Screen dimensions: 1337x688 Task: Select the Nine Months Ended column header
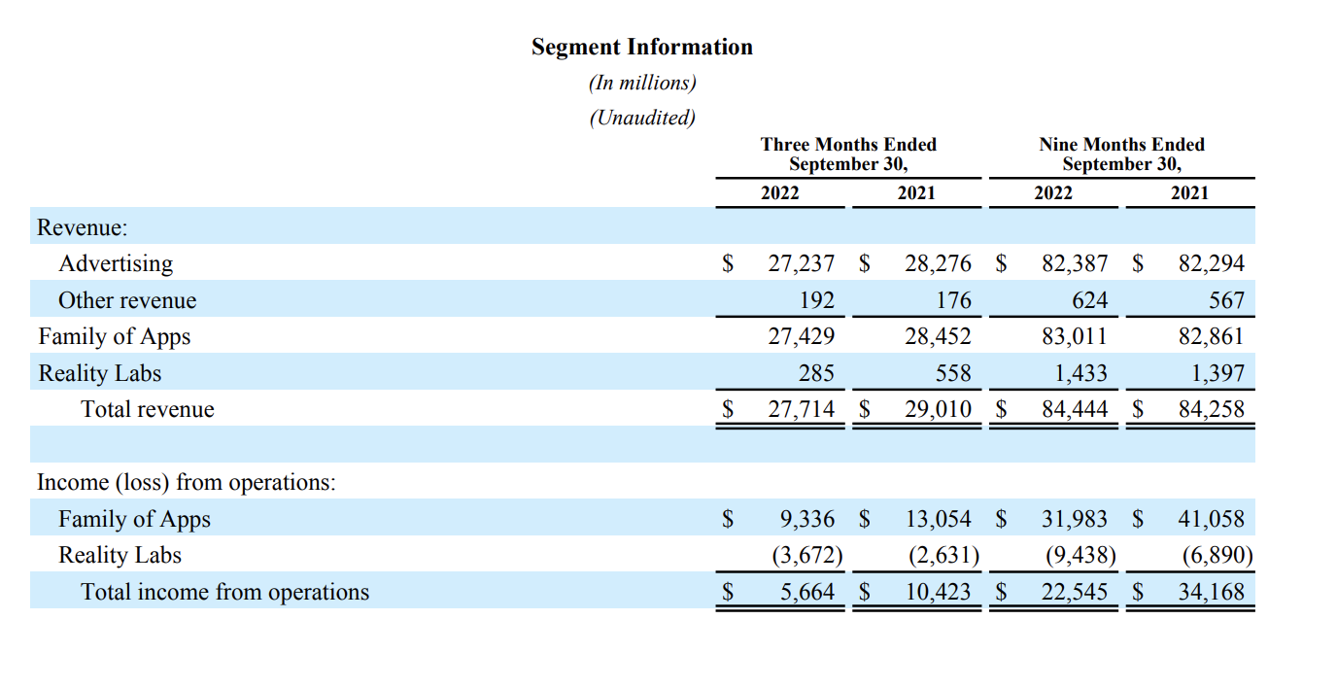click(1121, 154)
